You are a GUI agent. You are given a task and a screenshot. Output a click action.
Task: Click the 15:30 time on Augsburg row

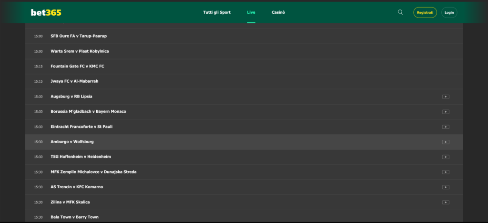[x=38, y=97]
